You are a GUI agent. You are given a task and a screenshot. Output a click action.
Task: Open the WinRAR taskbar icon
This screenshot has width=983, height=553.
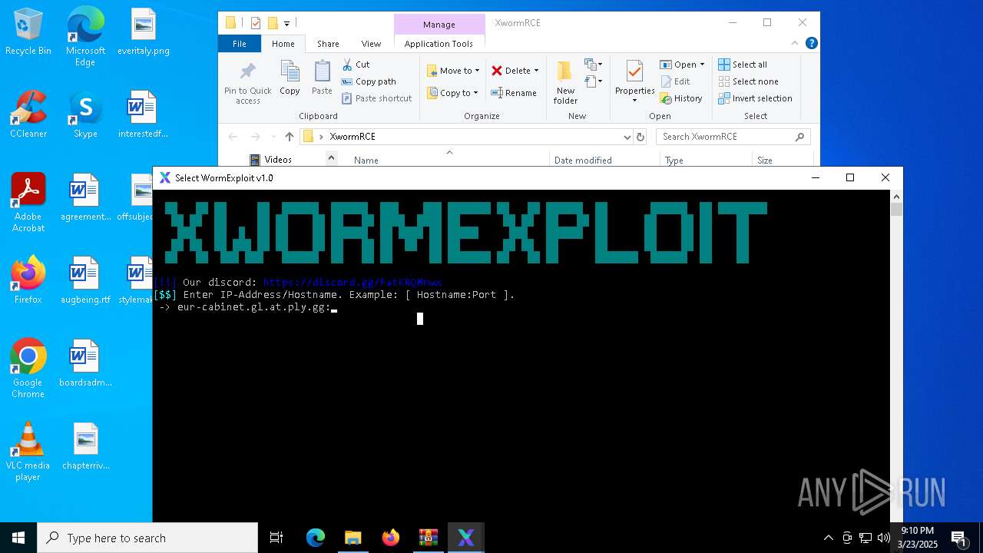point(429,538)
